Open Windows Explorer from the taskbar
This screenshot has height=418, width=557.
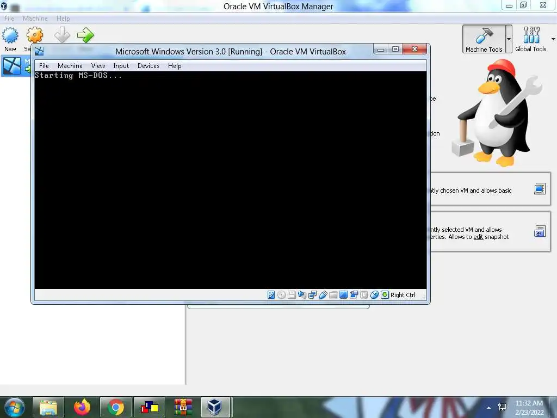[48, 407]
